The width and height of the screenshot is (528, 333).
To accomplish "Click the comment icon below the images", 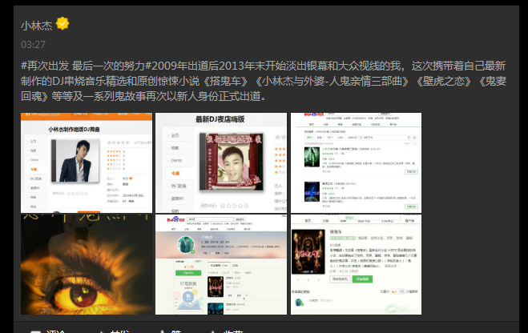I will (35, 331).
